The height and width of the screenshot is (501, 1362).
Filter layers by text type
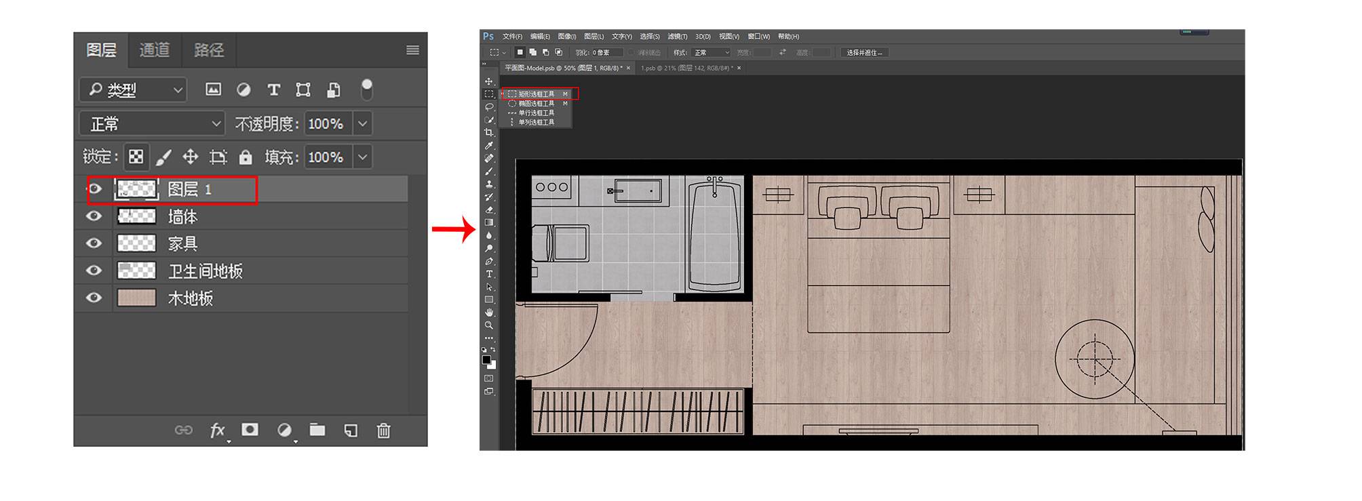[x=273, y=89]
